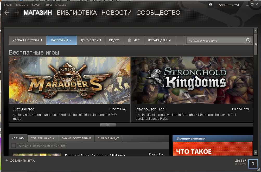Screen dimensions: 261x172
Task: Go back with the left arrow
Action: coord(7,13)
